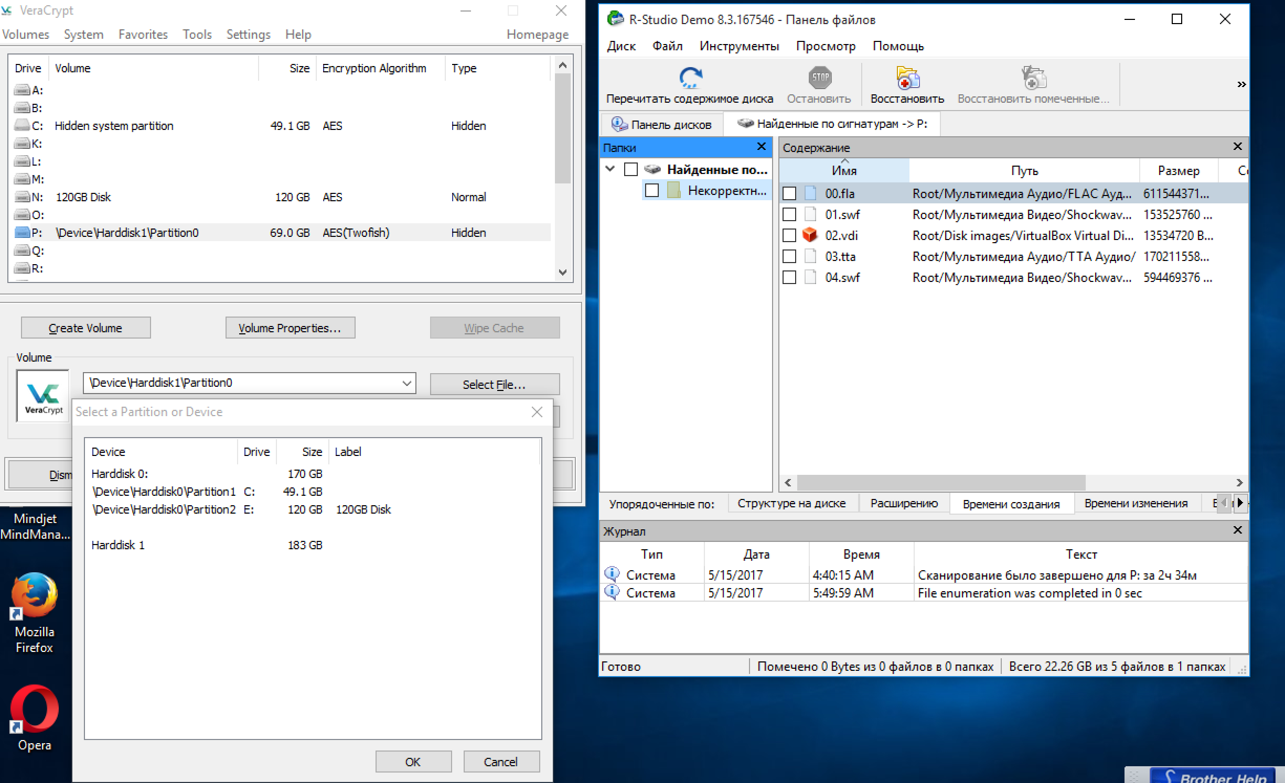Image resolution: width=1285 pixels, height=783 pixels.
Task: Open Opera desktop shortcut
Action: pos(35,709)
